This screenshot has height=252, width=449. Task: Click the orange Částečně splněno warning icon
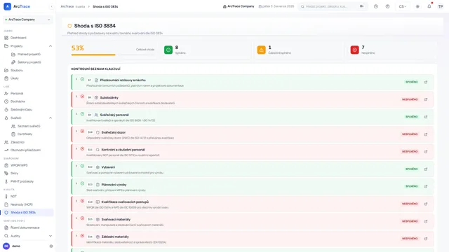(x=261, y=50)
